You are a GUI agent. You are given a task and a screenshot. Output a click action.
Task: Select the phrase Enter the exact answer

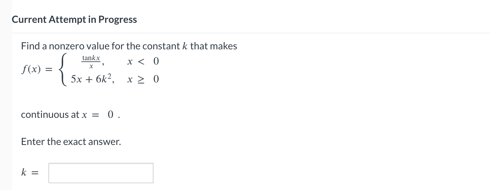[x=71, y=142]
